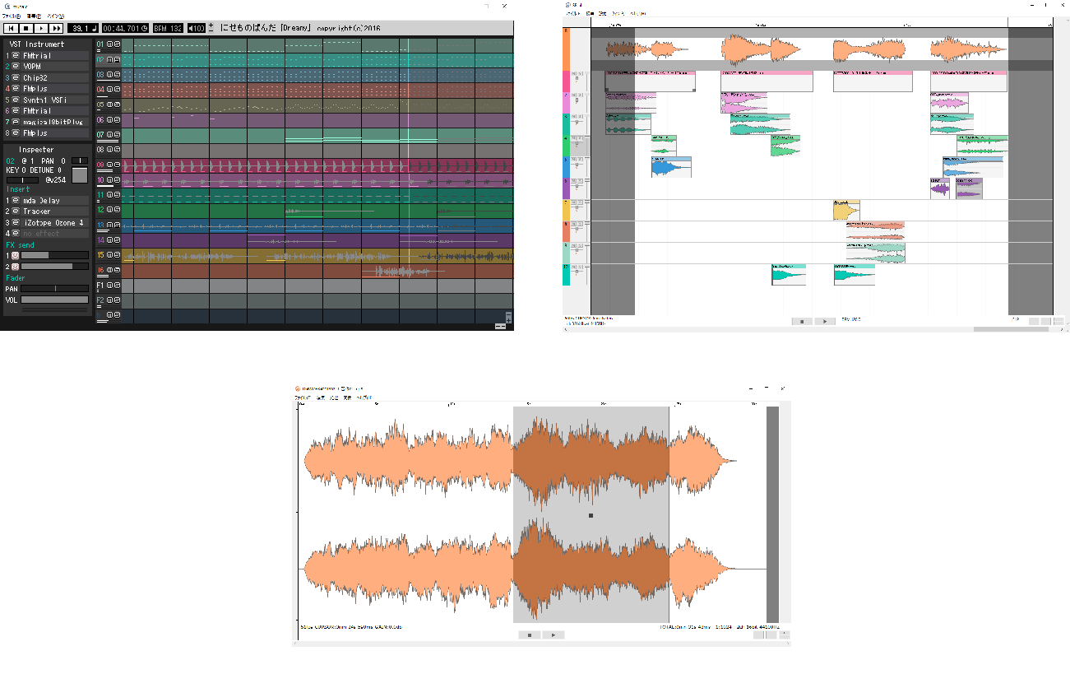Viewport: 1070px width, 688px height.
Task: Click the FX send 1 face icon
Action: (x=15, y=255)
